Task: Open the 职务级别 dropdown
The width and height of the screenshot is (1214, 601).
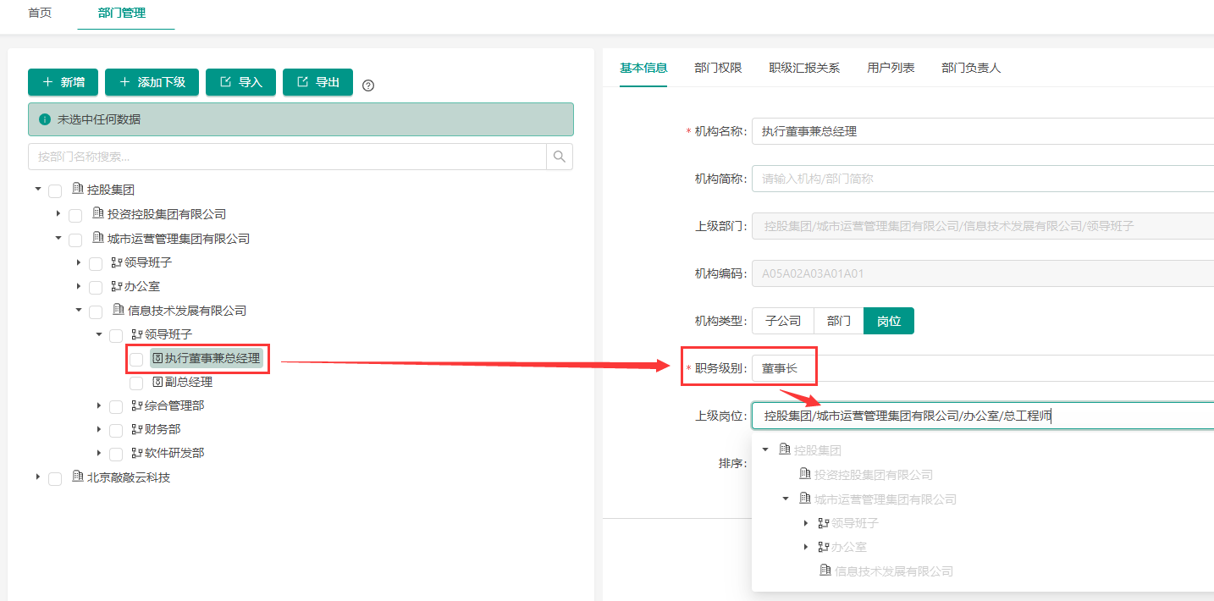Action: (982, 368)
